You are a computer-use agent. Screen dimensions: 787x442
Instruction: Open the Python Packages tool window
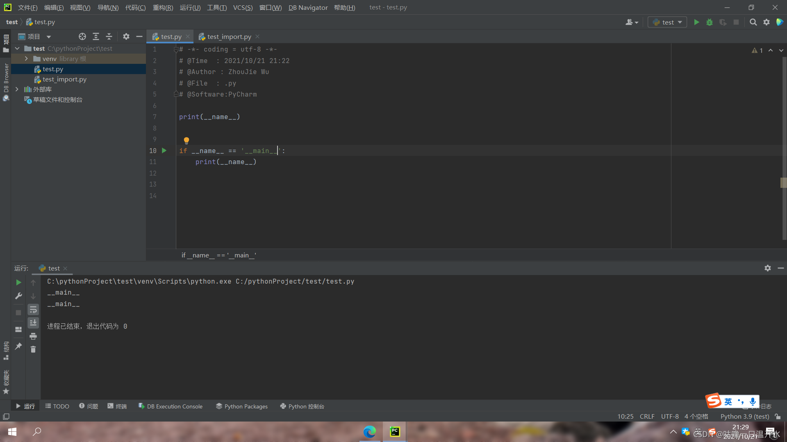(x=242, y=406)
